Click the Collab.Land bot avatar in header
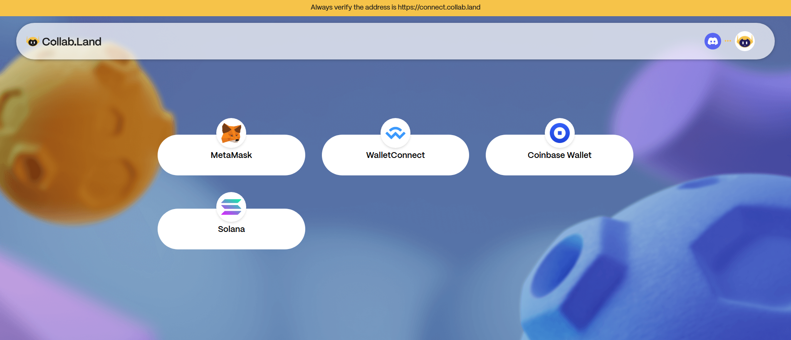 click(745, 41)
